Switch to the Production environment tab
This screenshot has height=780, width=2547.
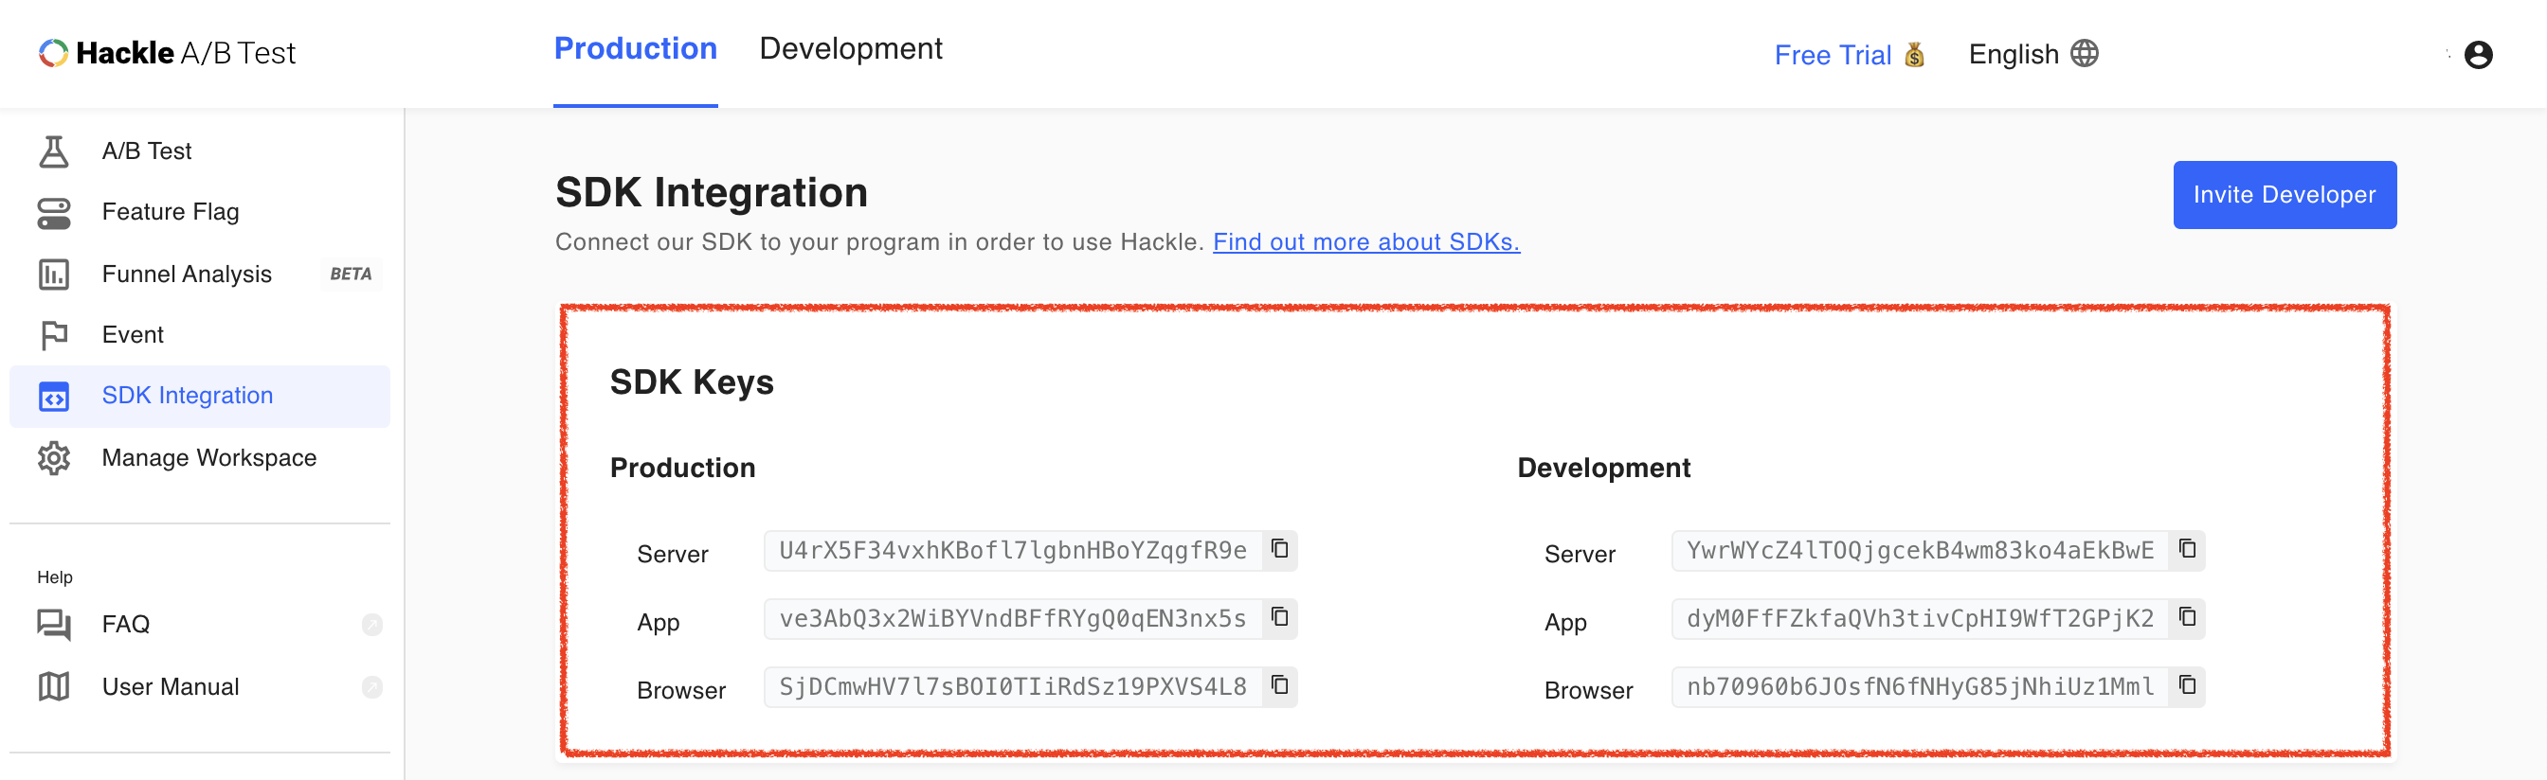click(636, 49)
